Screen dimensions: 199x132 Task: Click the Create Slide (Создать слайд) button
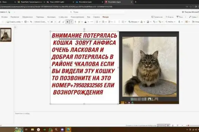13,22
